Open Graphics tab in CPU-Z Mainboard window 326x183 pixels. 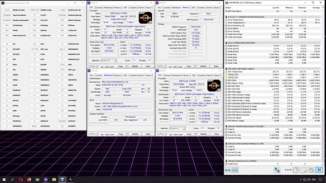133,75
